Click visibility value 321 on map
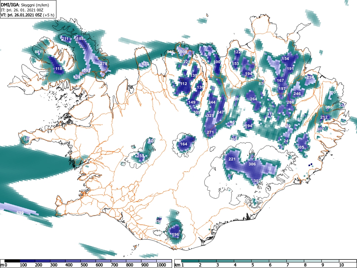Screen dimensions: 357x268 tap(210, 115)
